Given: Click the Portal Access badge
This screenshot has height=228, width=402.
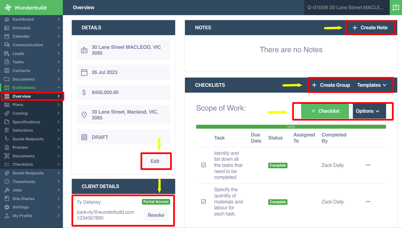Looking at the screenshot, I should coord(156,202).
